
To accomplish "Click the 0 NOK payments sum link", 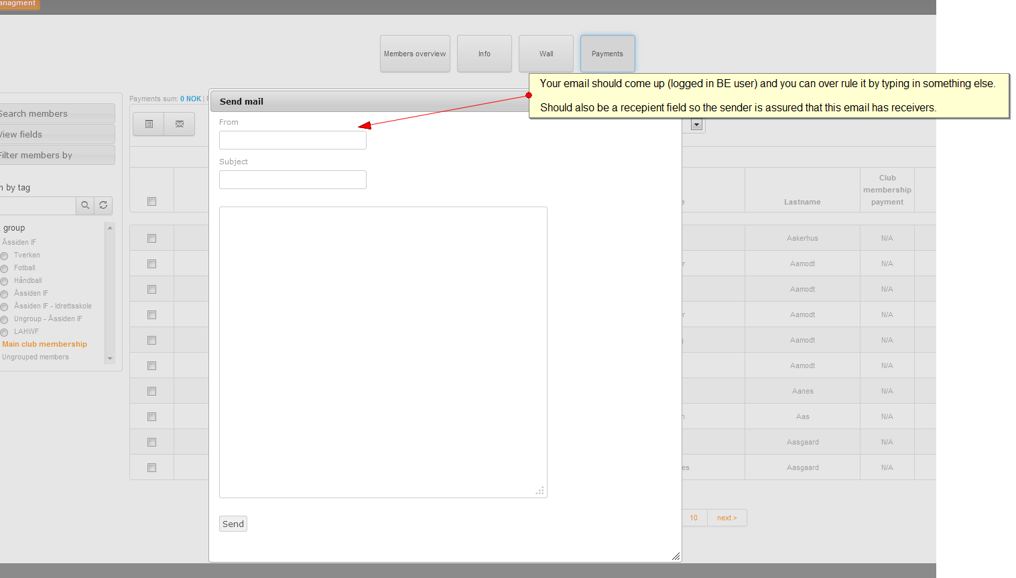I will coord(190,99).
